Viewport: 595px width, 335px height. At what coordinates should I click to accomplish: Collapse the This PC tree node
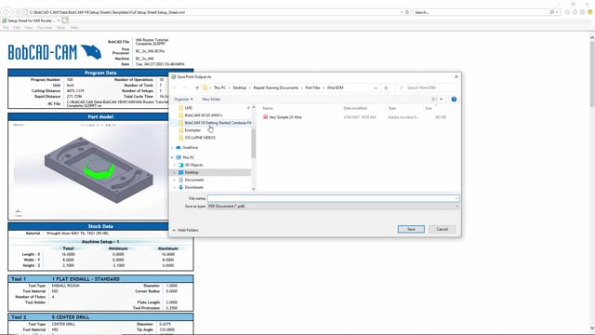coord(172,157)
